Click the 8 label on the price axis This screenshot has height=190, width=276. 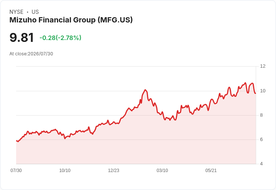[261, 115]
